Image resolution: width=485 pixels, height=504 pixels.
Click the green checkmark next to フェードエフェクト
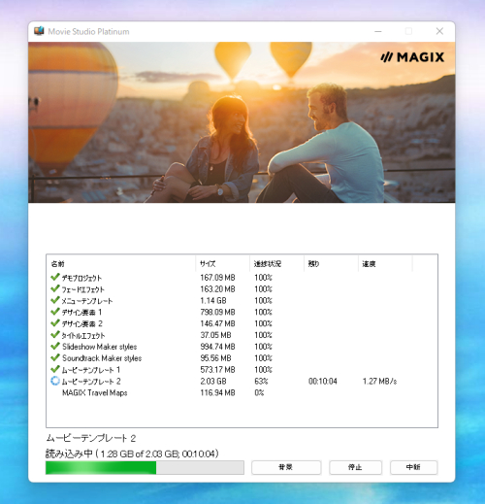click(55, 288)
